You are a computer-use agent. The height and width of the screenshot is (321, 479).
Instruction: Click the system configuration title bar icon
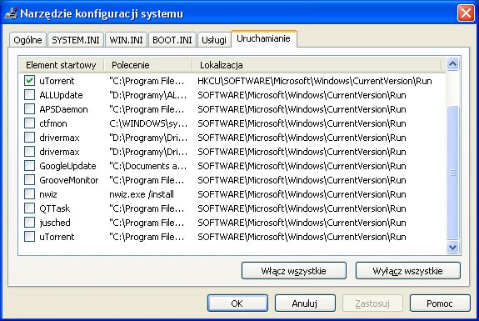pyautogui.click(x=11, y=13)
